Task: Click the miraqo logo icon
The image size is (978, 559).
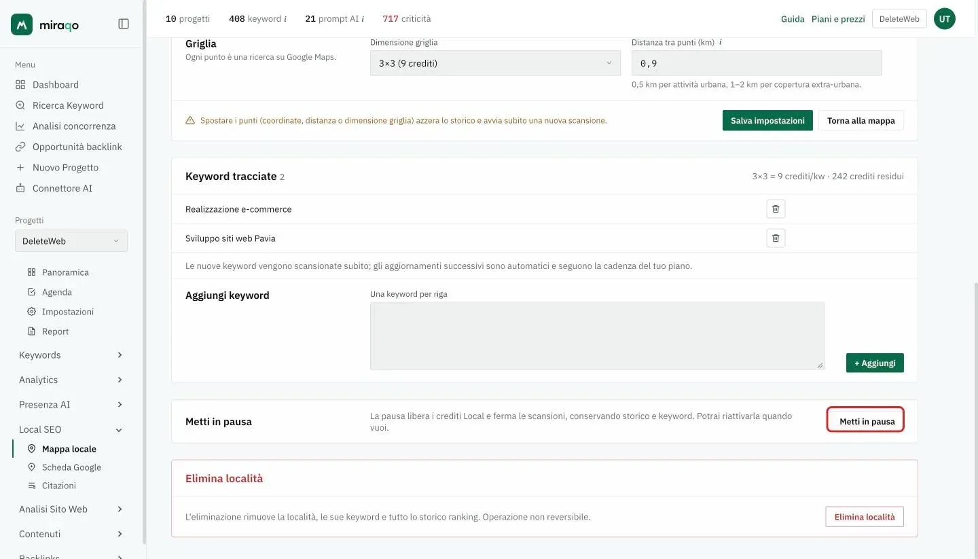Action: 22,24
